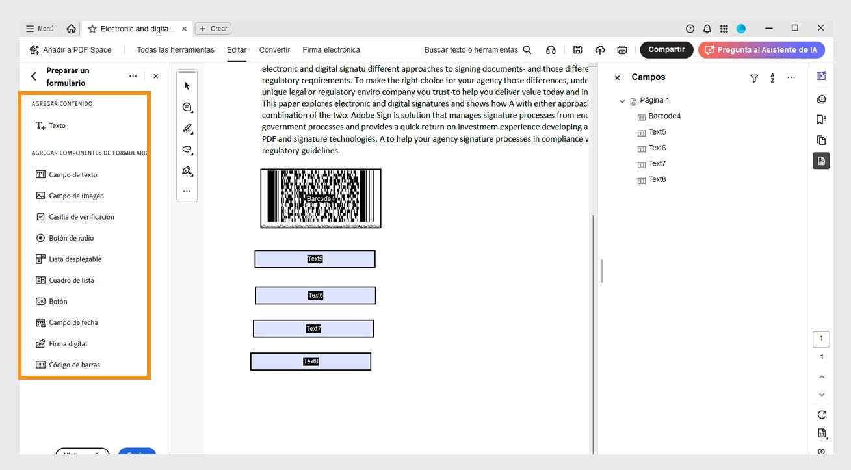Click Añadir a PDF Space
851x470 pixels.
[70, 50]
